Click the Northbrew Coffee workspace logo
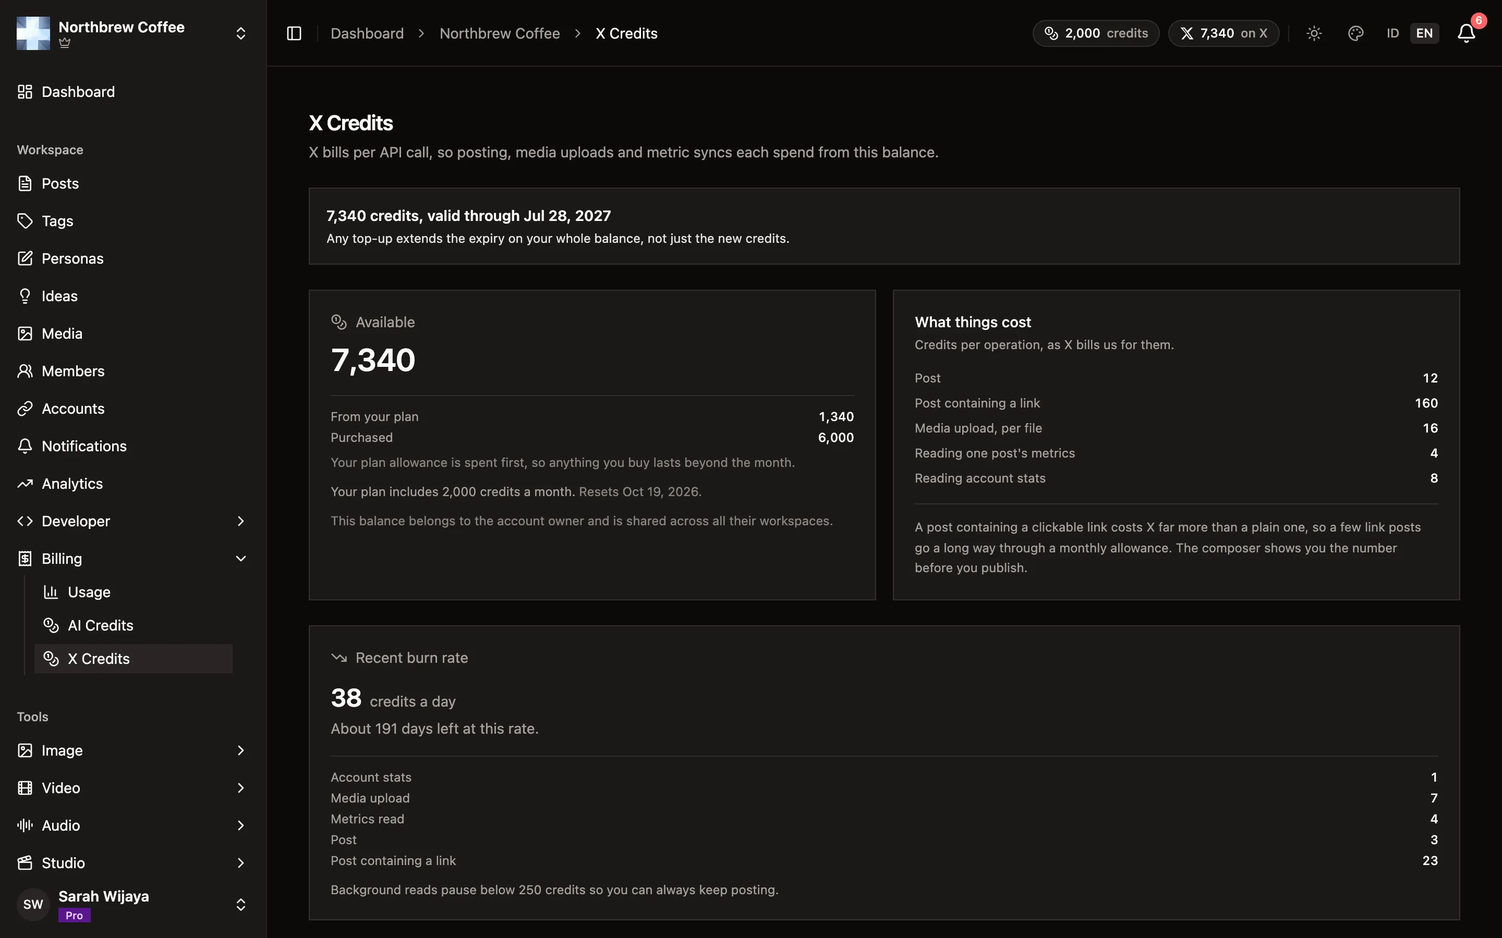The image size is (1502, 938). pyautogui.click(x=33, y=33)
